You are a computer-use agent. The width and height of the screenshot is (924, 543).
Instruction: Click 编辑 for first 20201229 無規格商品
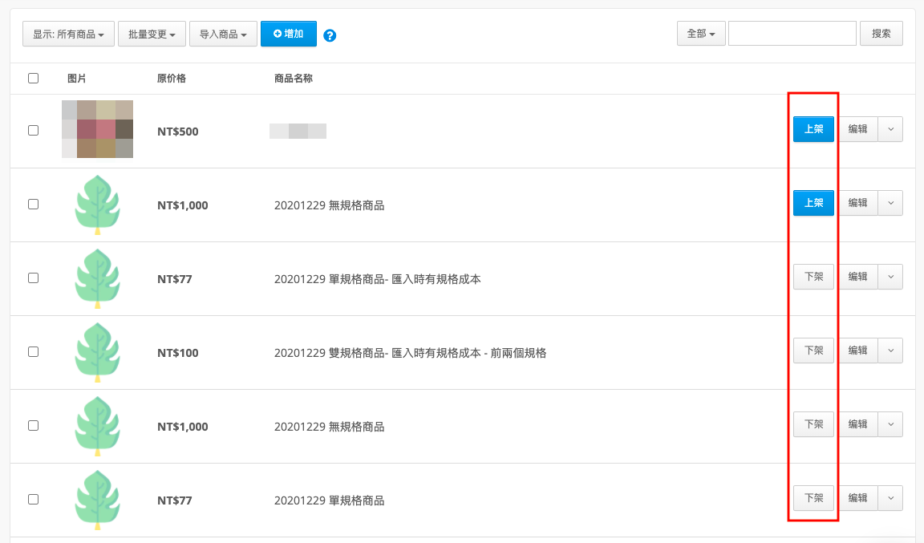tap(858, 203)
